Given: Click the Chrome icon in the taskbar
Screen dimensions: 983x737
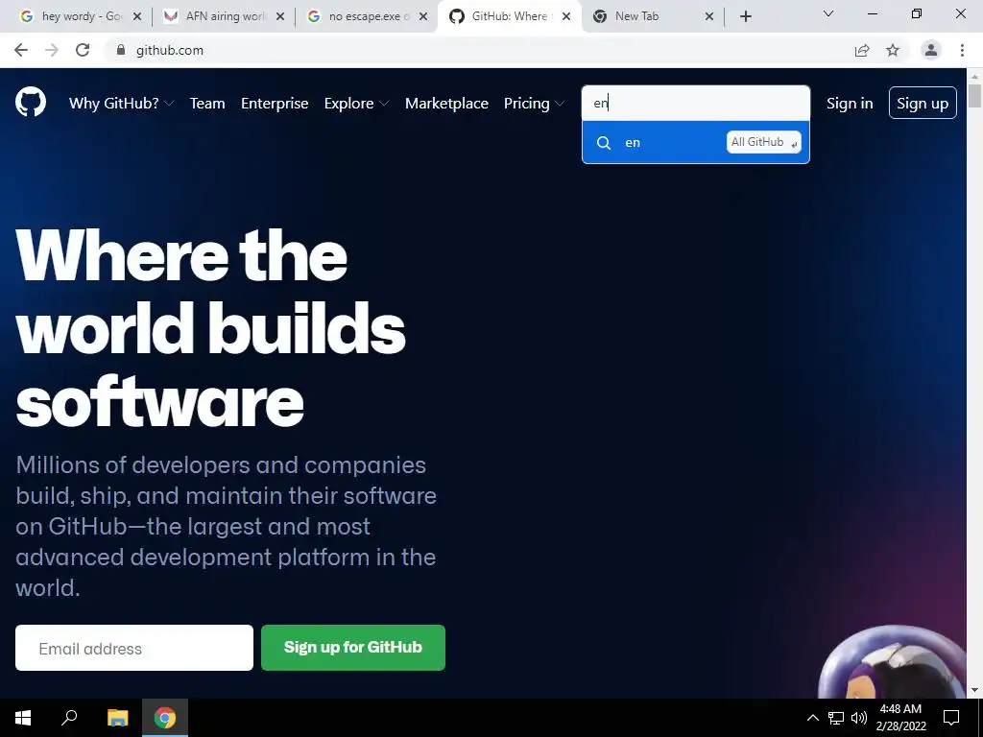Looking at the screenshot, I should pos(165,718).
